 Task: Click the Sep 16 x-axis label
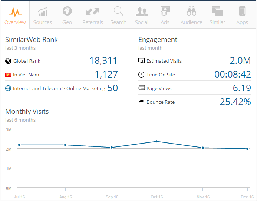tap(112, 197)
